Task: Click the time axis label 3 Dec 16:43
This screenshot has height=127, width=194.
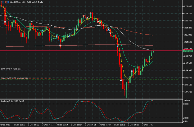Action: [x=105, y=125]
